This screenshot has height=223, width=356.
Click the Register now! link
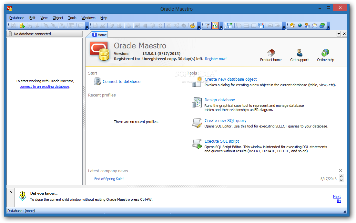[216, 59]
